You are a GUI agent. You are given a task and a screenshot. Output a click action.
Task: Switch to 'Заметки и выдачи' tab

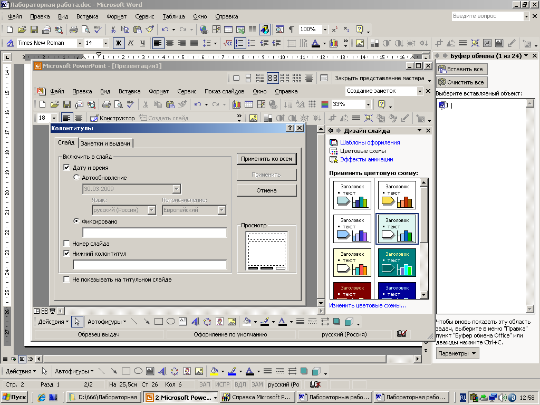[105, 143]
